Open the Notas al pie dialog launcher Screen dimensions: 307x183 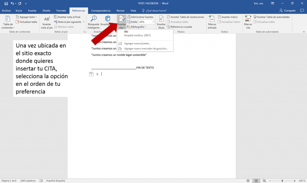(x=84, y=32)
